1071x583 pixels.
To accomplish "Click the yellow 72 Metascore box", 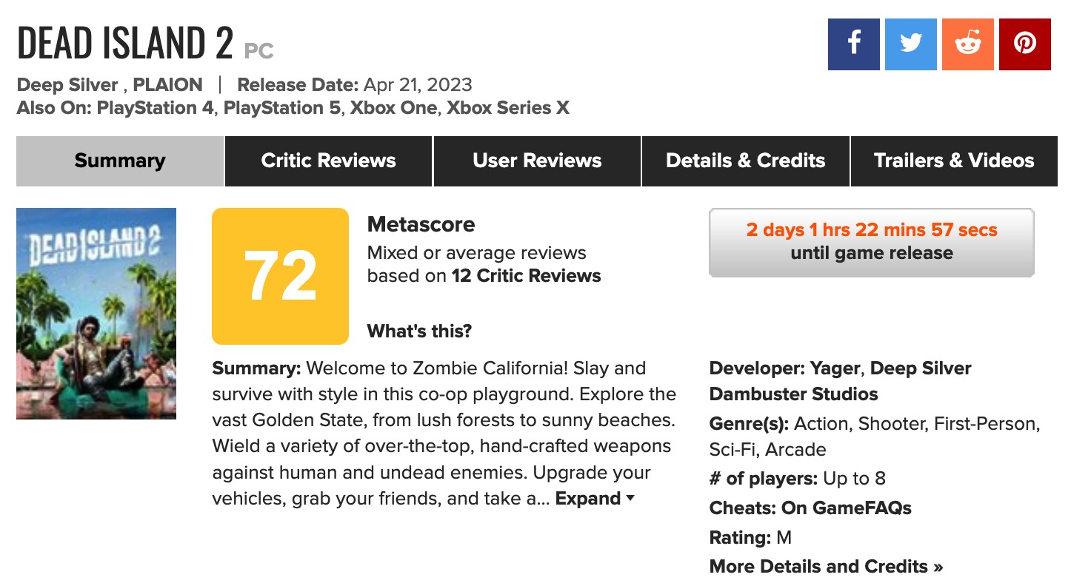I will pyautogui.click(x=280, y=276).
